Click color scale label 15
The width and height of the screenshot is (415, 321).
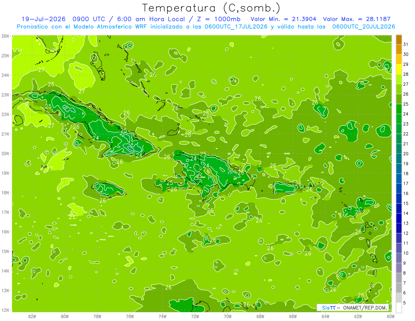click(406, 203)
